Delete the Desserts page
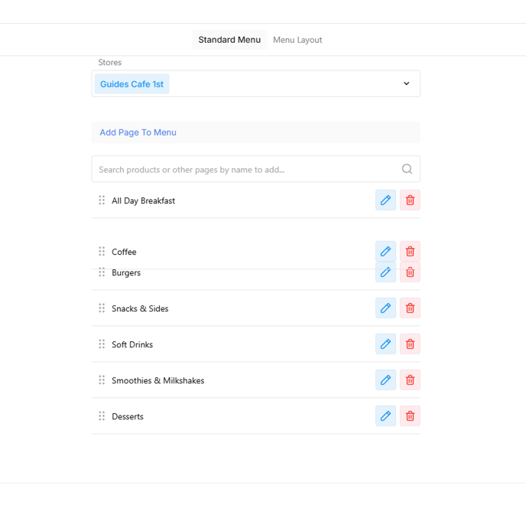Screen dimensions: 526x528 click(x=410, y=416)
